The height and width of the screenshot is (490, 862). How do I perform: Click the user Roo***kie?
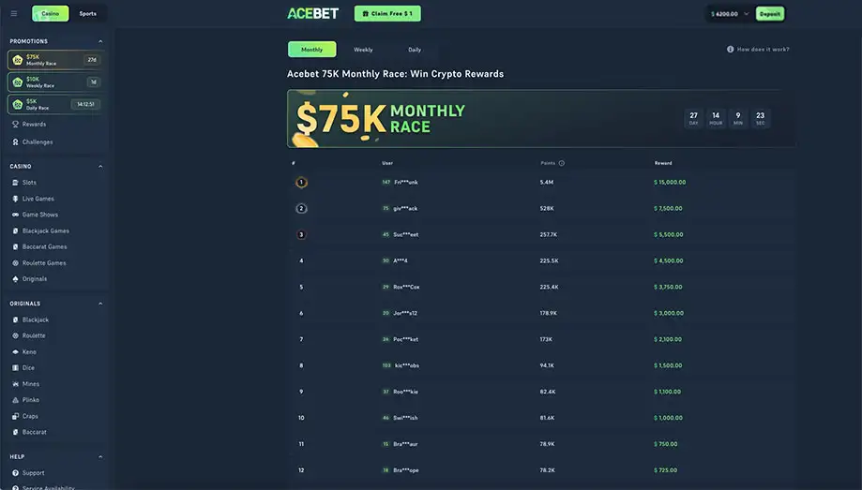click(x=406, y=393)
